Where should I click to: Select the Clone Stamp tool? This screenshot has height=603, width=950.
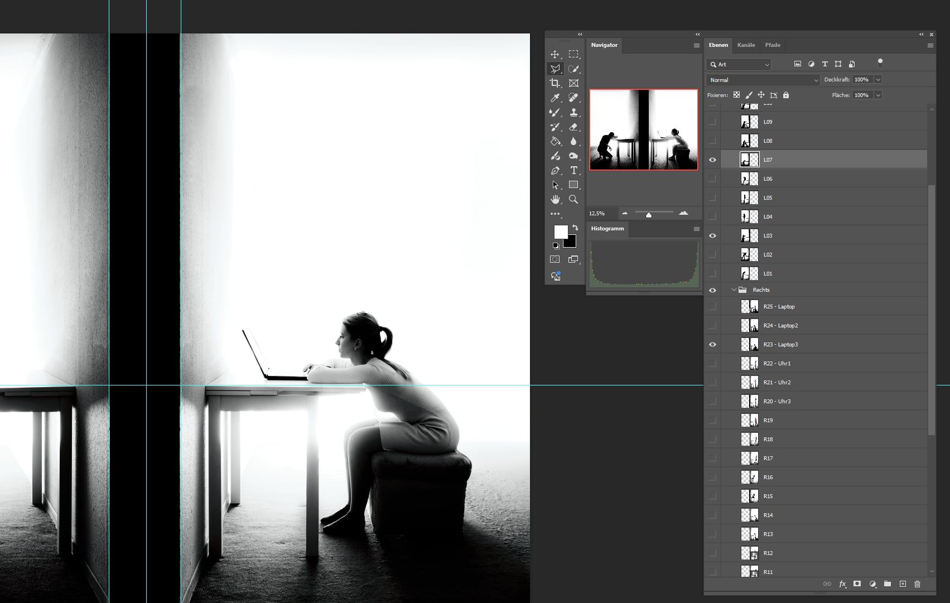point(573,112)
